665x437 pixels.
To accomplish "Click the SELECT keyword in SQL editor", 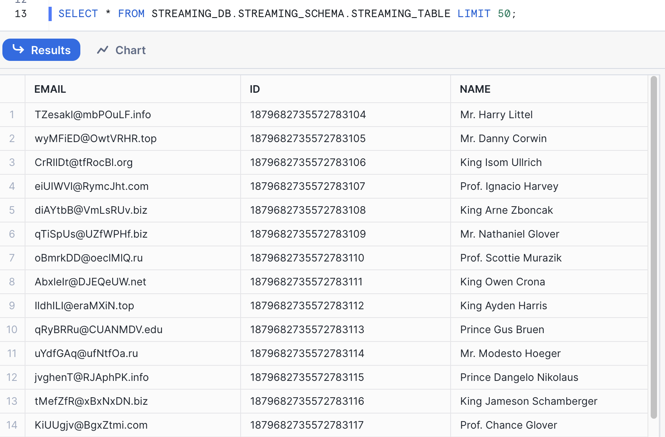I will pyautogui.click(x=78, y=14).
